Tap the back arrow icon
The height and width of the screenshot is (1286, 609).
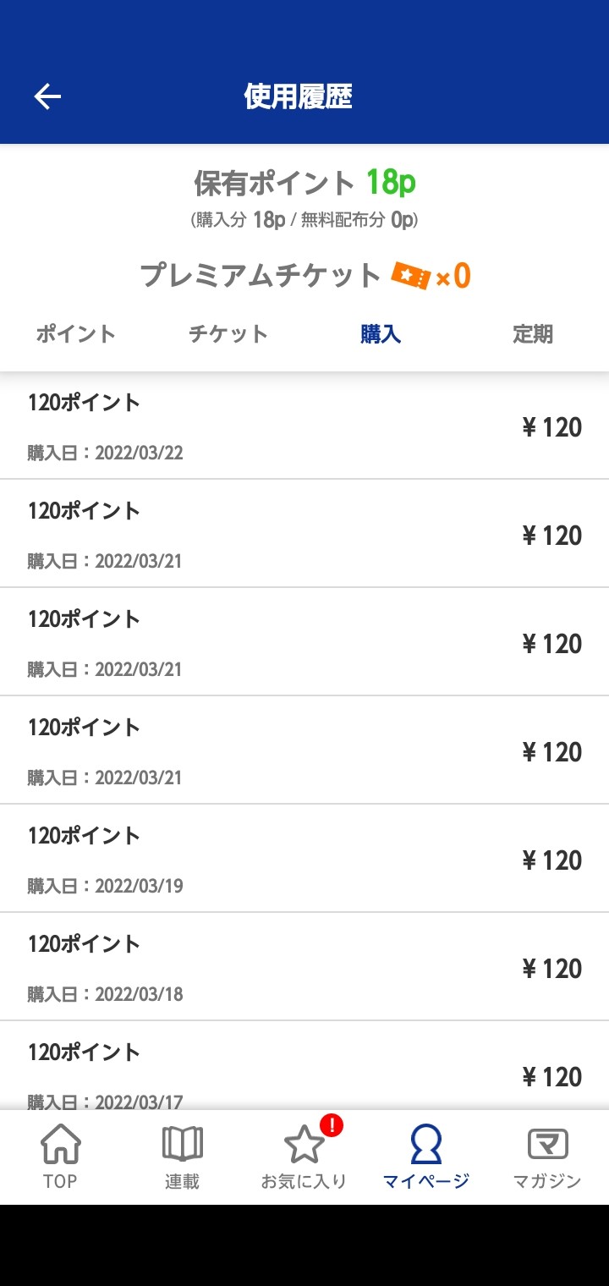coord(47,97)
